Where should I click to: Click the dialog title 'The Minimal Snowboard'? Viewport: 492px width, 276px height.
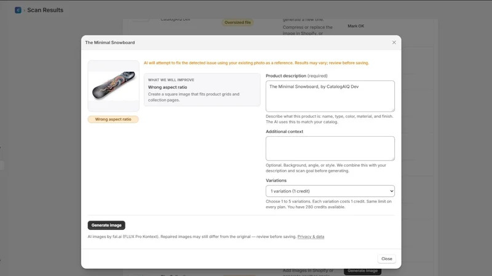click(x=110, y=42)
